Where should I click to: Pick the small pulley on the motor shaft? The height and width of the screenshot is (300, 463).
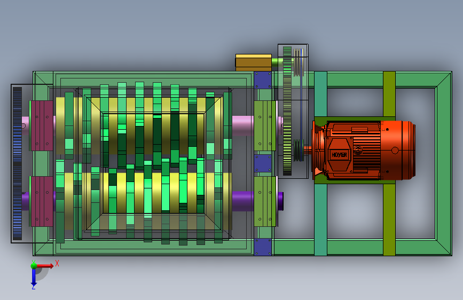(x=299, y=151)
